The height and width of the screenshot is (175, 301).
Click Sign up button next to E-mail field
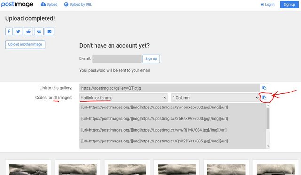click(151, 58)
